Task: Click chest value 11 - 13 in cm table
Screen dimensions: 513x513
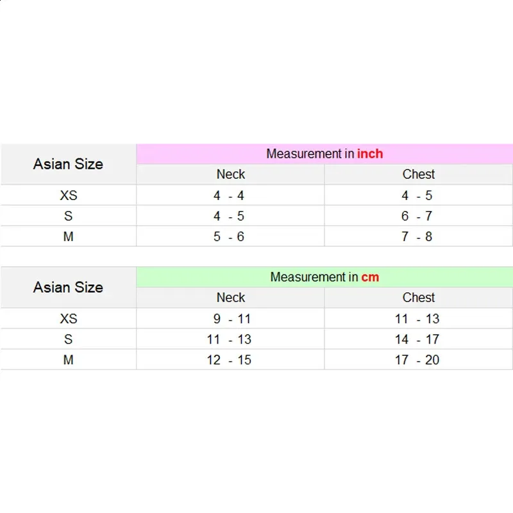Action: pyautogui.click(x=417, y=319)
